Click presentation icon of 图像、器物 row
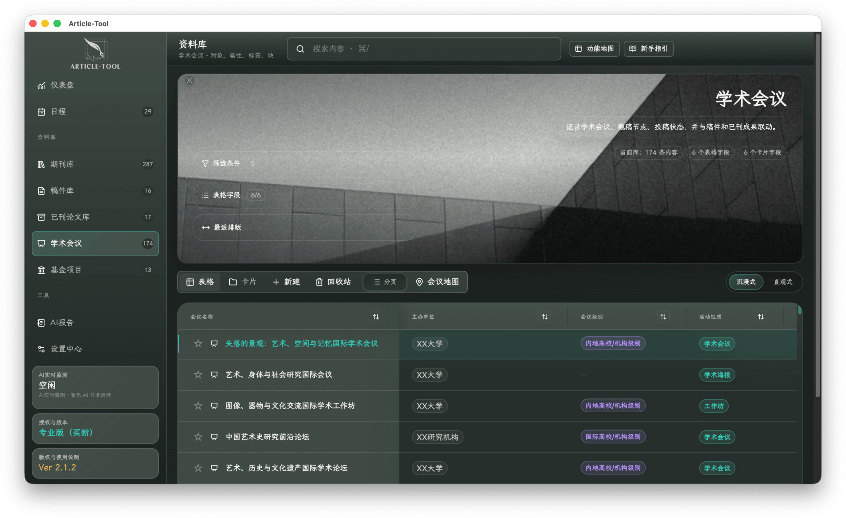The image size is (846, 518). (214, 406)
